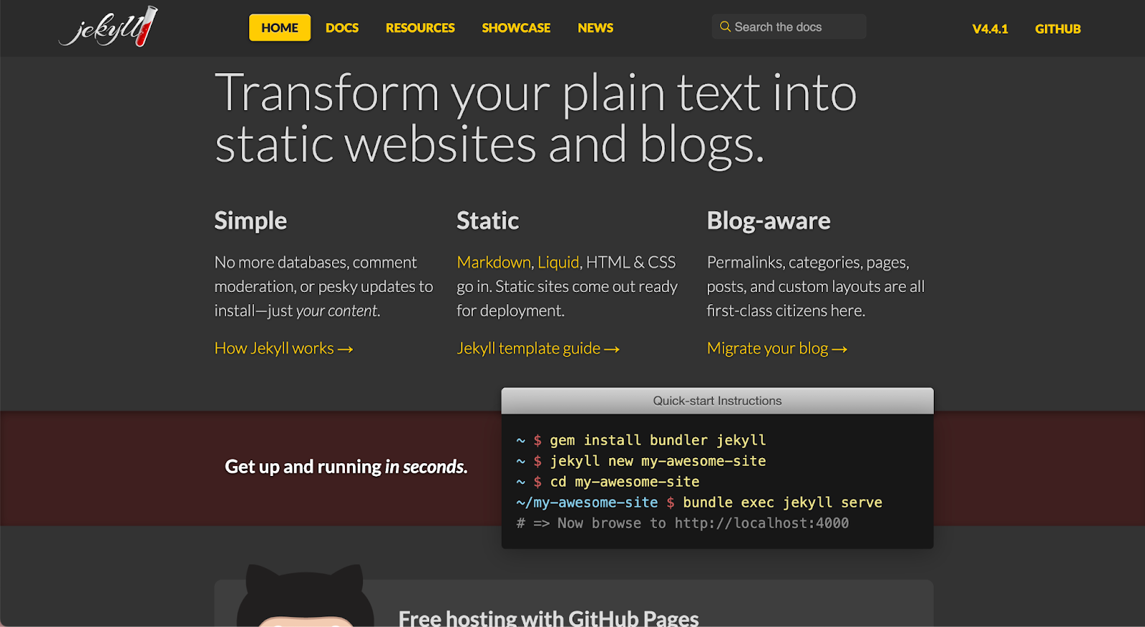Screen dimensions: 1145x627
Task: Open the Home navigation tab
Action: [279, 28]
